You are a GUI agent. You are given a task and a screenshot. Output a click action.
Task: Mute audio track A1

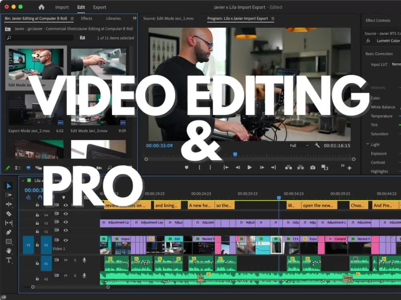coord(66,260)
